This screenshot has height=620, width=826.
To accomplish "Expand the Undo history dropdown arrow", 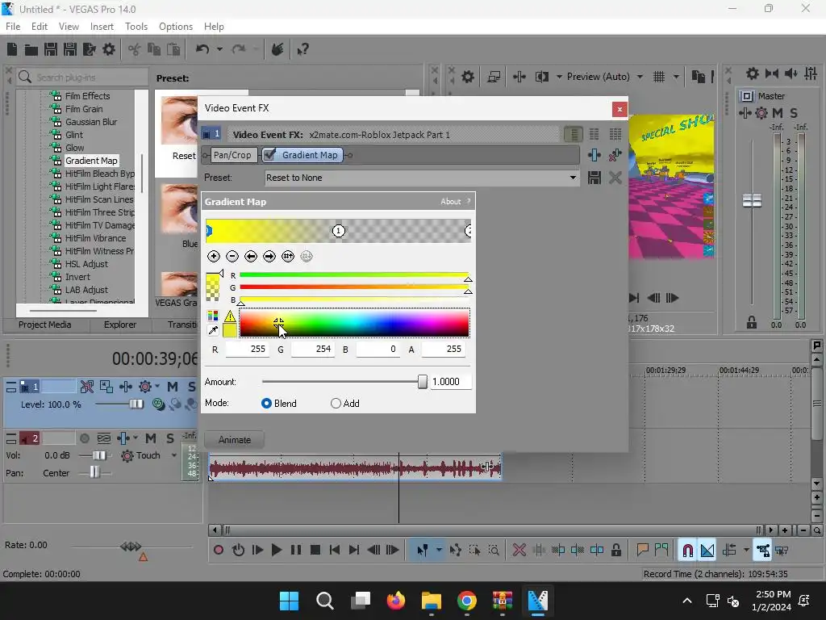I will click(219, 49).
